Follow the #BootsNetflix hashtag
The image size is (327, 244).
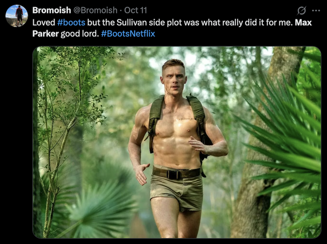click(x=128, y=33)
